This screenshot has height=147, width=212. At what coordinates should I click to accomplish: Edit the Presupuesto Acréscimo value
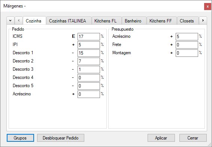coord(187,37)
